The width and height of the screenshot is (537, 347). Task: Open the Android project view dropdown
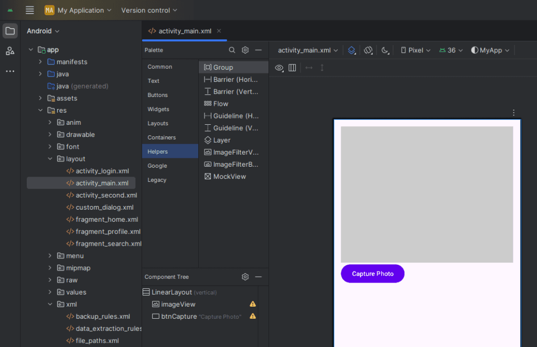tap(43, 31)
